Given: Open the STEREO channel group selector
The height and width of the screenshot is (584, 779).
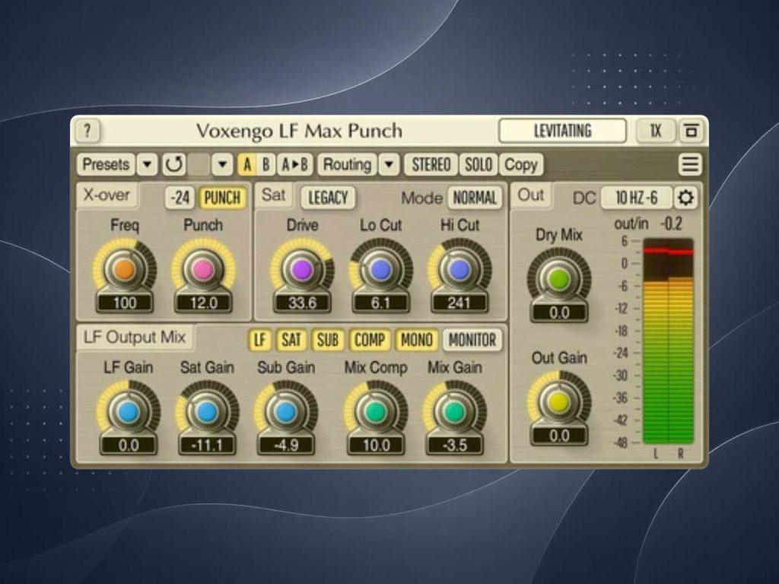Looking at the screenshot, I should coord(431,164).
